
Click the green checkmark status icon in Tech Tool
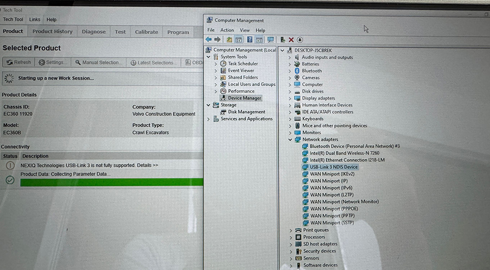pyautogui.click(x=10, y=180)
